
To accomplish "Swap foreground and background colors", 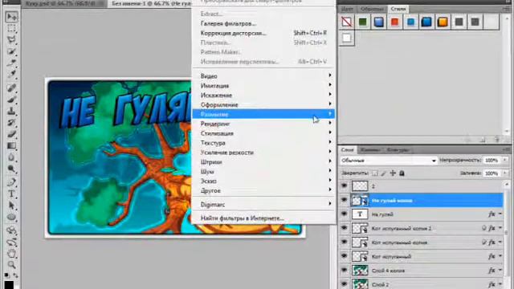I will point(15,275).
